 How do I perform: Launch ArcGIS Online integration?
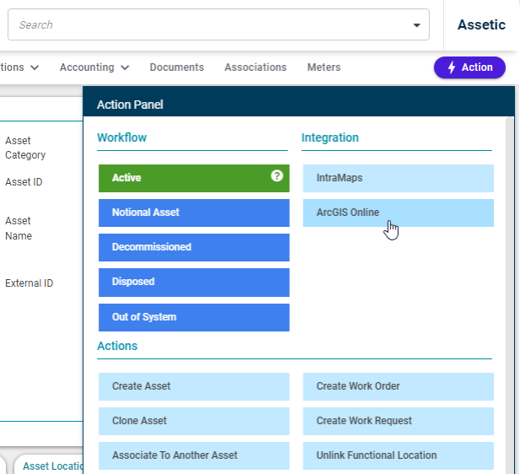tap(399, 213)
